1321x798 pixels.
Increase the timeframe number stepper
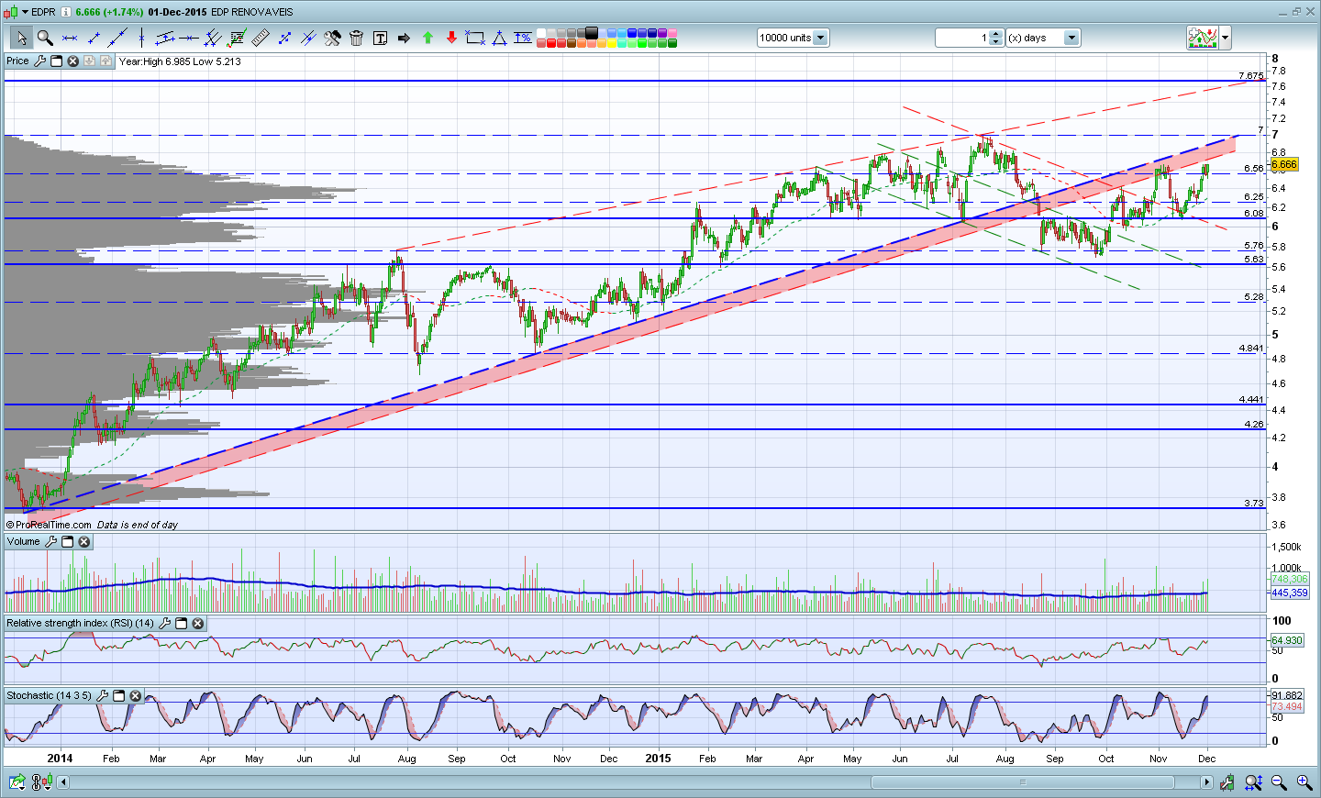(x=997, y=34)
